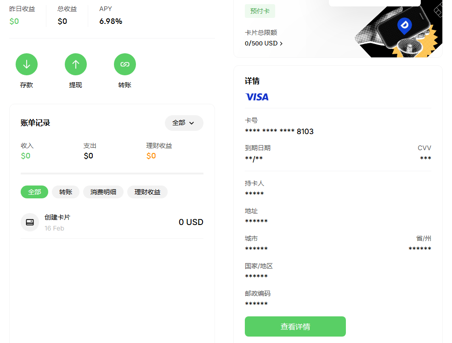Select the 理财收益 filter tab
452x343 pixels.
pos(147,192)
